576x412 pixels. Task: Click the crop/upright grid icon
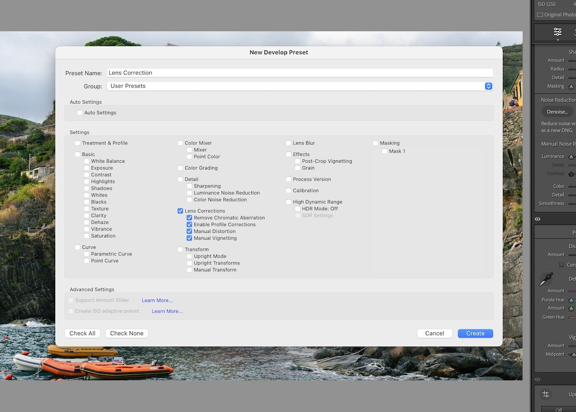(546, 394)
